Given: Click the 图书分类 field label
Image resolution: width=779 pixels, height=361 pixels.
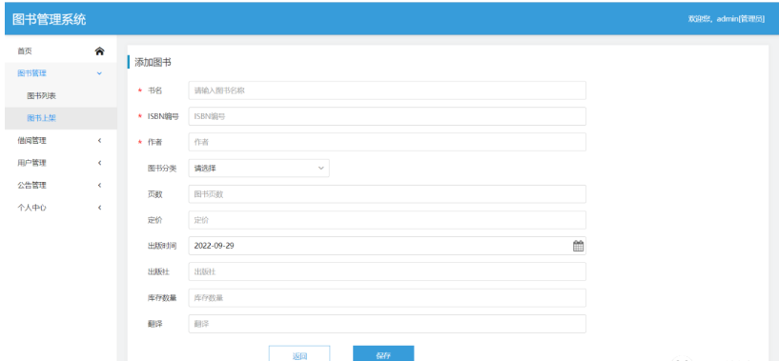Looking at the screenshot, I should (162, 169).
